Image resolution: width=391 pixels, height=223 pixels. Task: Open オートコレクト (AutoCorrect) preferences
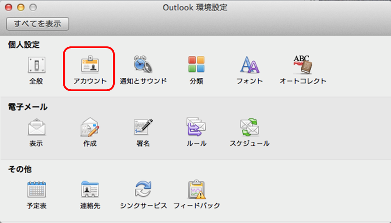pos(303,65)
